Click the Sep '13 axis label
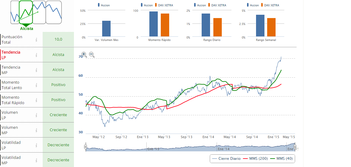 coord(186,137)
